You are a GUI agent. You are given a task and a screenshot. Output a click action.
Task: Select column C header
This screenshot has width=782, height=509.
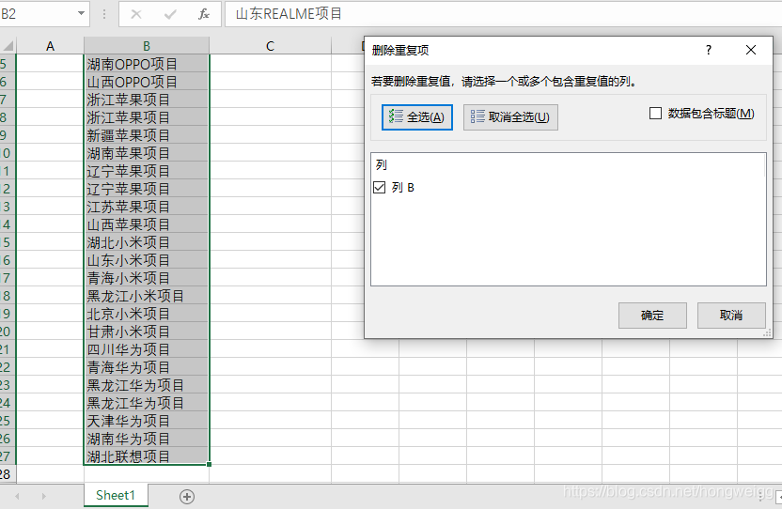[270, 46]
